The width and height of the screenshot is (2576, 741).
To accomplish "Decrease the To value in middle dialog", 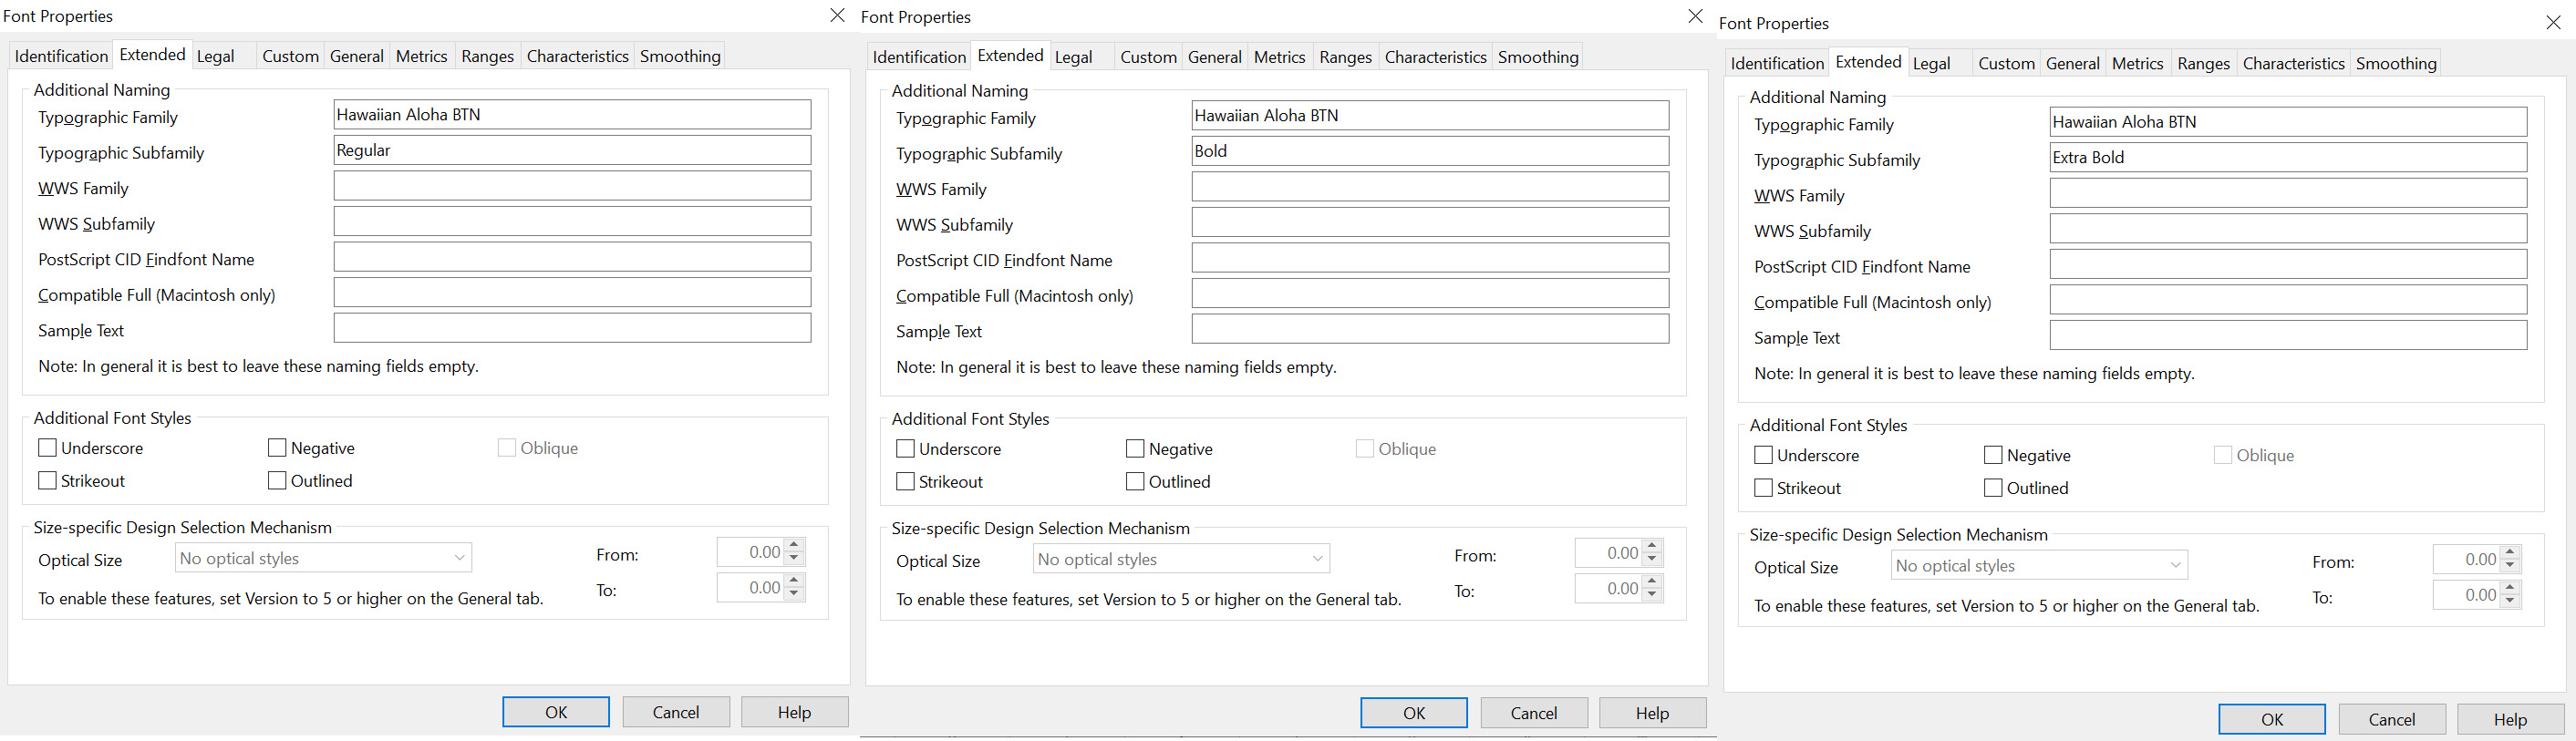I will [x=1652, y=595].
